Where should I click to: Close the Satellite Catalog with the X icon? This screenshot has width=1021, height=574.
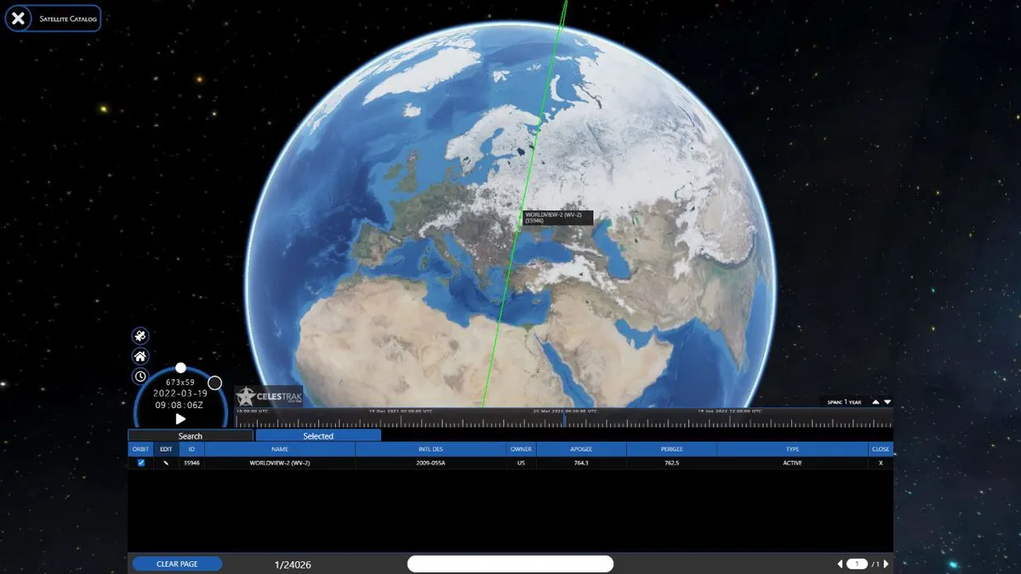pos(18,18)
